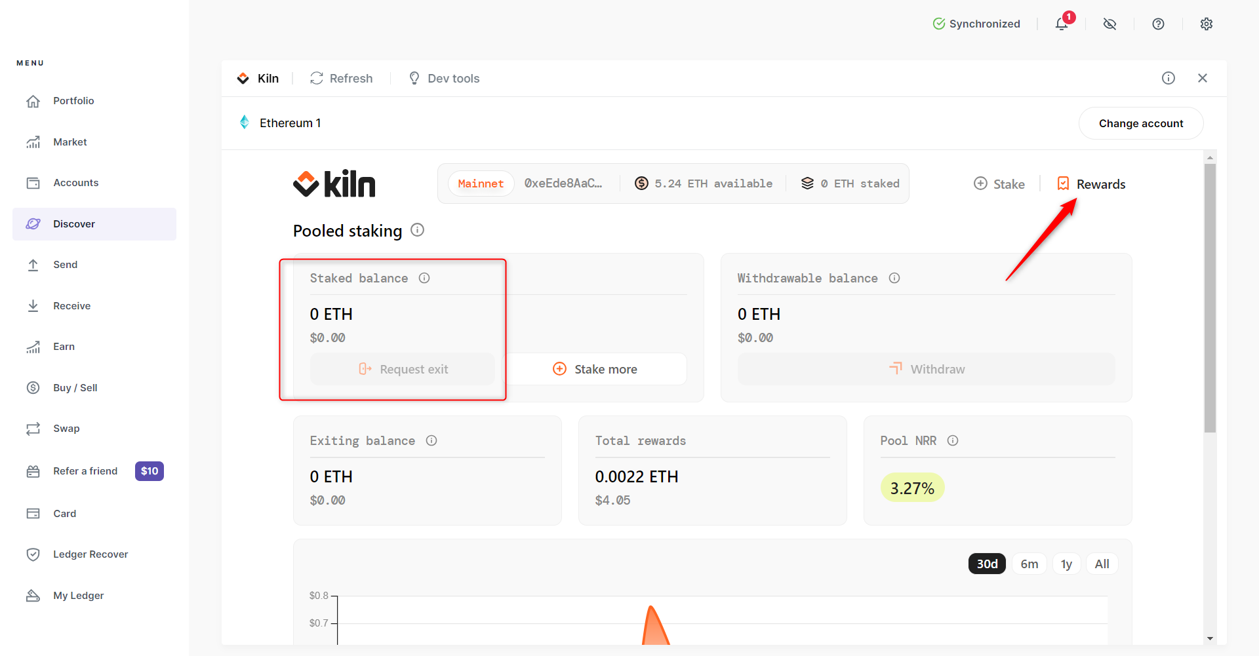Click the vertical scrollbar thumb
The width and height of the screenshot is (1259, 656).
(1210, 298)
